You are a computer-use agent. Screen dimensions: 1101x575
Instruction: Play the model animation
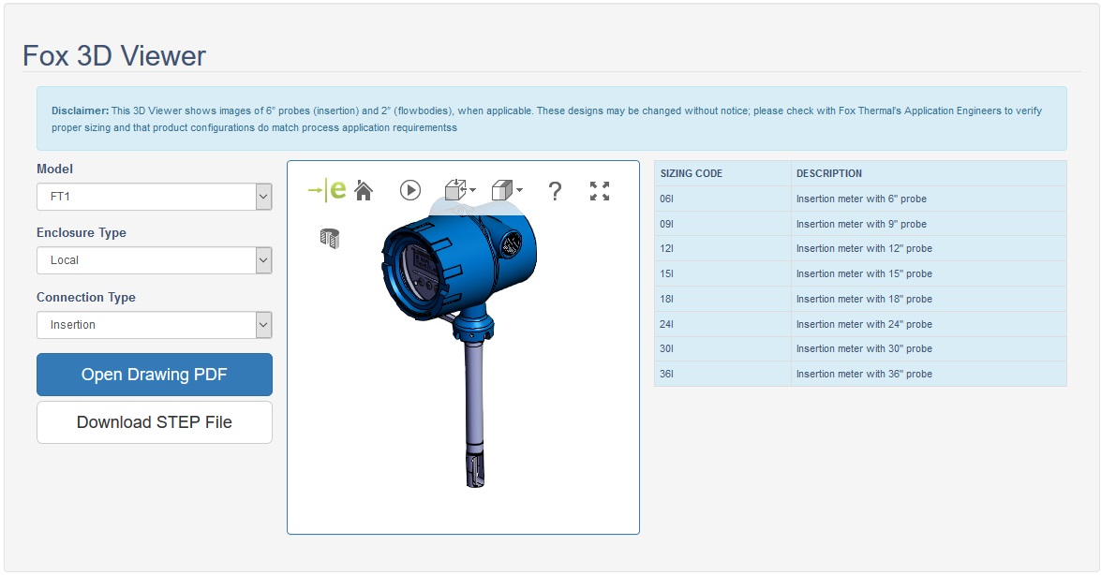(410, 190)
